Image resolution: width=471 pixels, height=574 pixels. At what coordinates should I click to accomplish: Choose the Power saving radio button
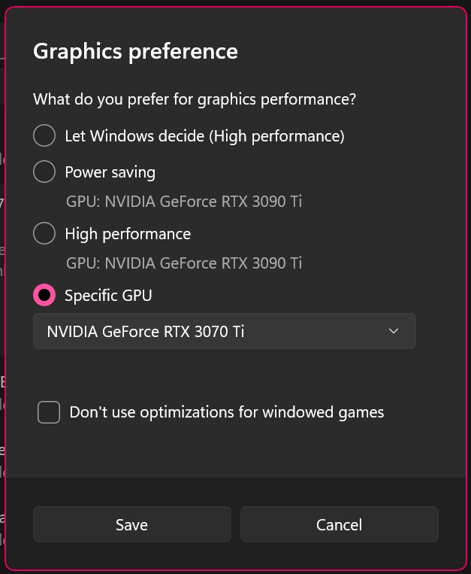pos(44,172)
